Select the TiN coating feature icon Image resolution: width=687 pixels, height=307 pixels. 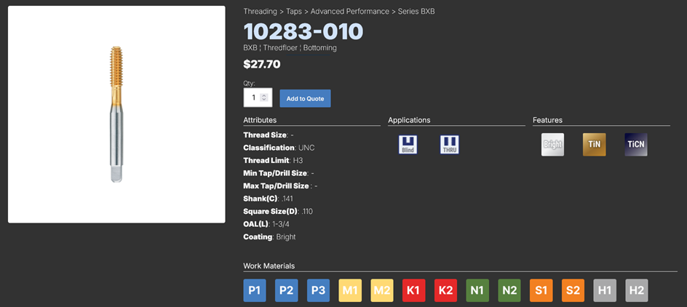[594, 144]
